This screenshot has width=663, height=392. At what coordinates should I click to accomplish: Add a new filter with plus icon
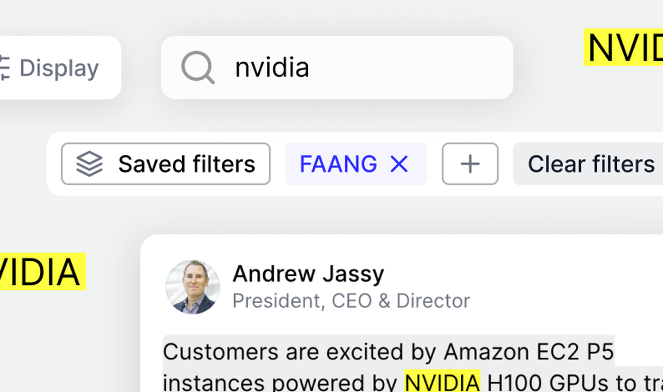click(x=470, y=164)
